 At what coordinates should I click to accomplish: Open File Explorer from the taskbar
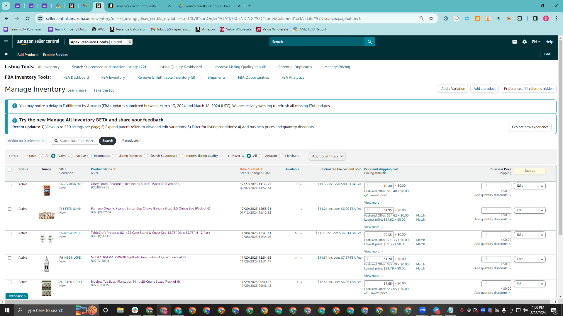(120, 310)
